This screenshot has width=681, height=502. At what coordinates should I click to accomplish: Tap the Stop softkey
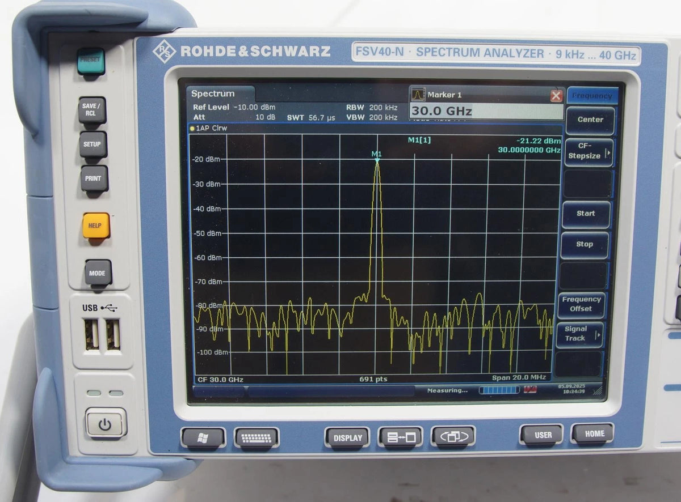pos(585,244)
